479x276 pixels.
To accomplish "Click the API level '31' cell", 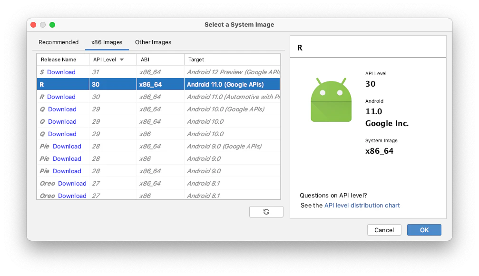I will (113, 72).
